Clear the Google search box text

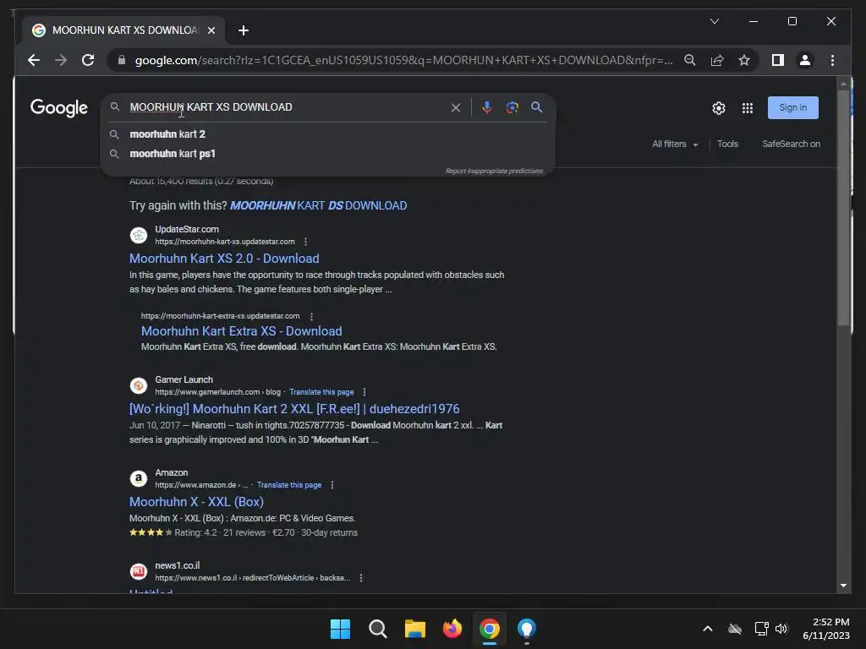[456, 107]
